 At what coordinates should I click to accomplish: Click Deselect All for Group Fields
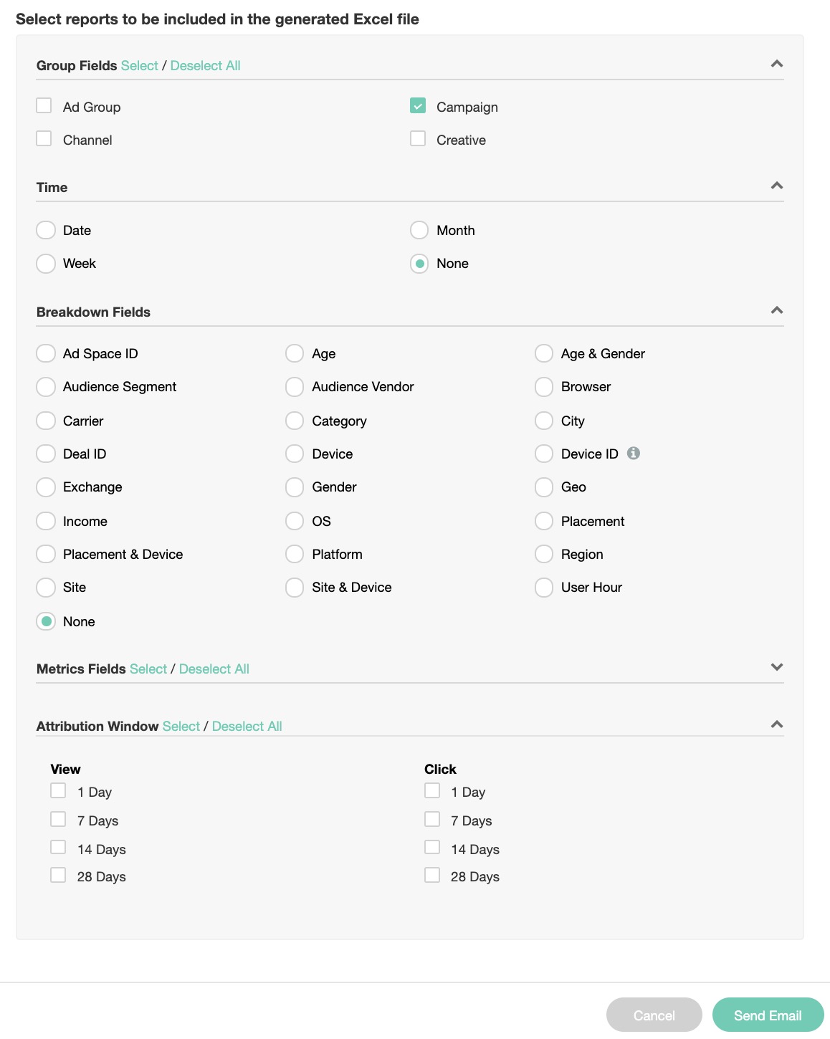pos(205,65)
